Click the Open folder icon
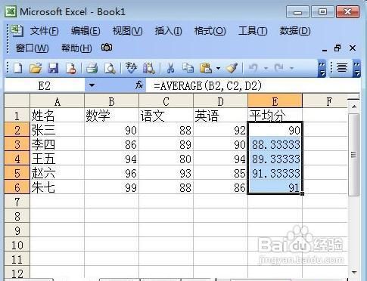367x281 pixels. [36, 68]
